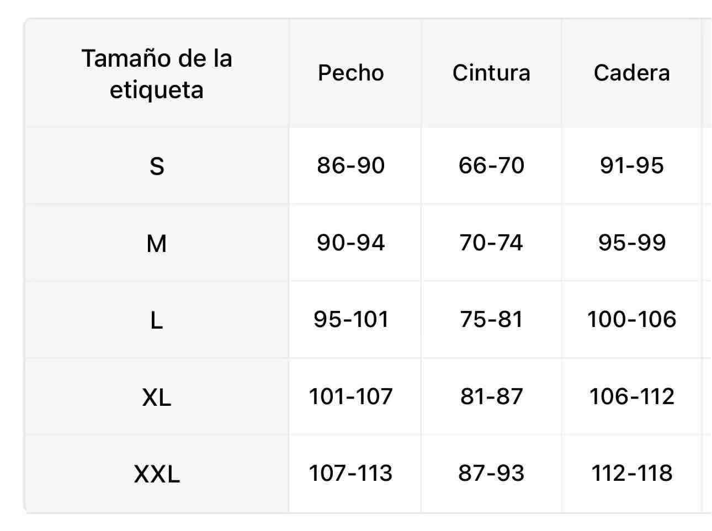Select the 112-118 hip cell
Image resolution: width=712 pixels, height=531 pixels.
(x=632, y=473)
